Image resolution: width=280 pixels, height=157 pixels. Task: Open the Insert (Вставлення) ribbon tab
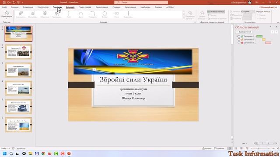click(28, 7)
